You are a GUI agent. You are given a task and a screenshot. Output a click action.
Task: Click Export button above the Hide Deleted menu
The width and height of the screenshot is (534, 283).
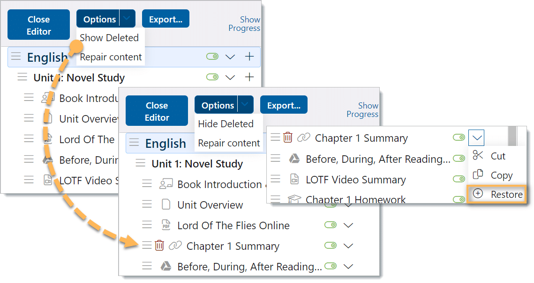[x=283, y=105]
